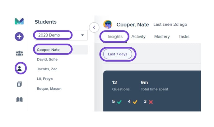Select student Roque, Mason from list

[49, 89]
